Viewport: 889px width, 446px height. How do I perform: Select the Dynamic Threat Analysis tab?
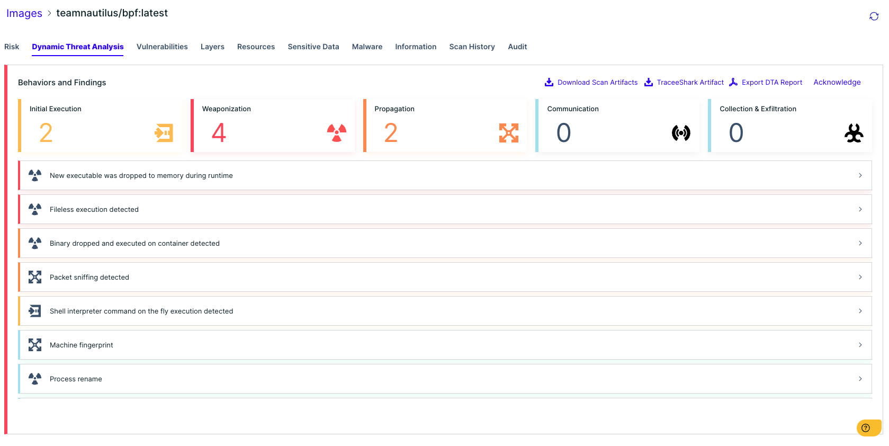(78, 47)
